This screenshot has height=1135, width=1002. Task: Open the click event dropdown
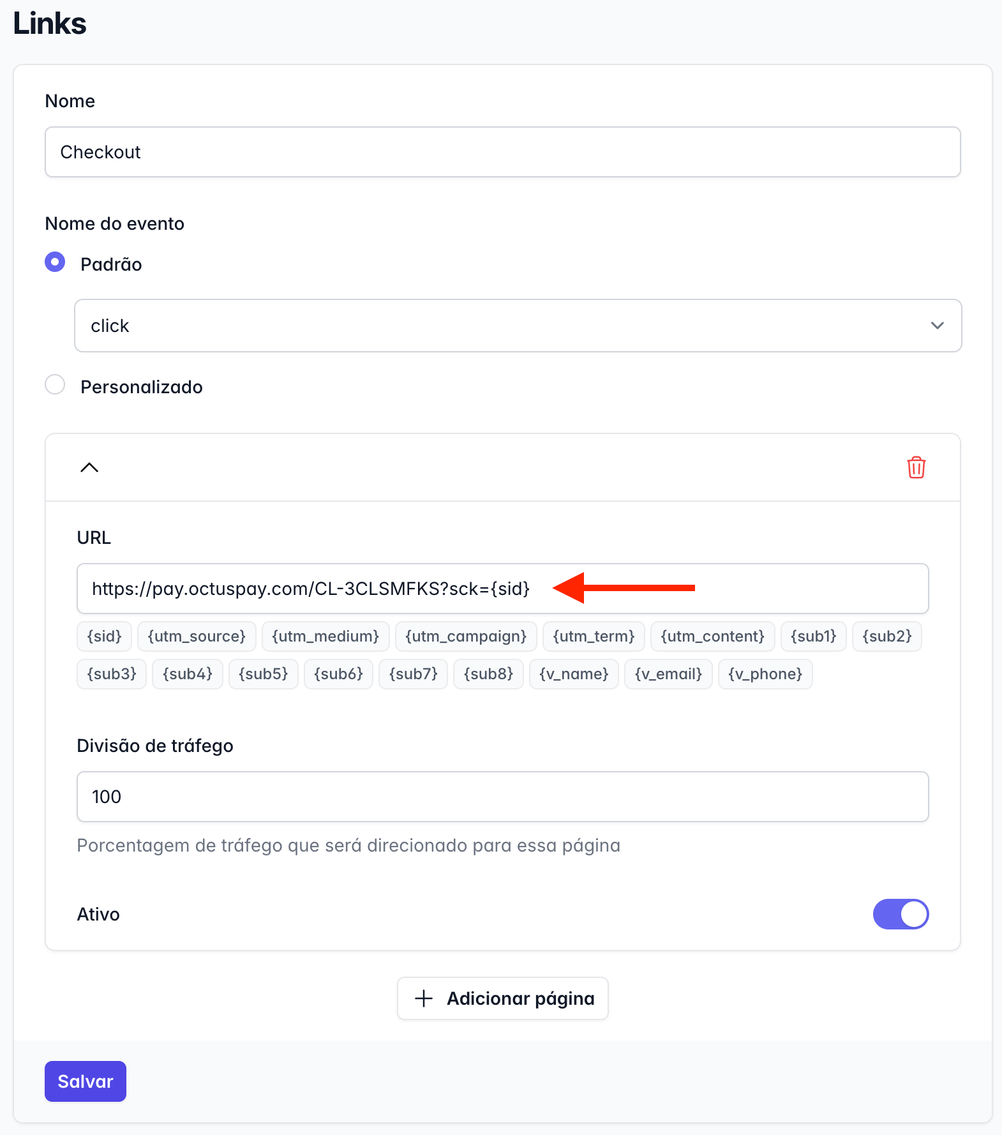(x=518, y=326)
